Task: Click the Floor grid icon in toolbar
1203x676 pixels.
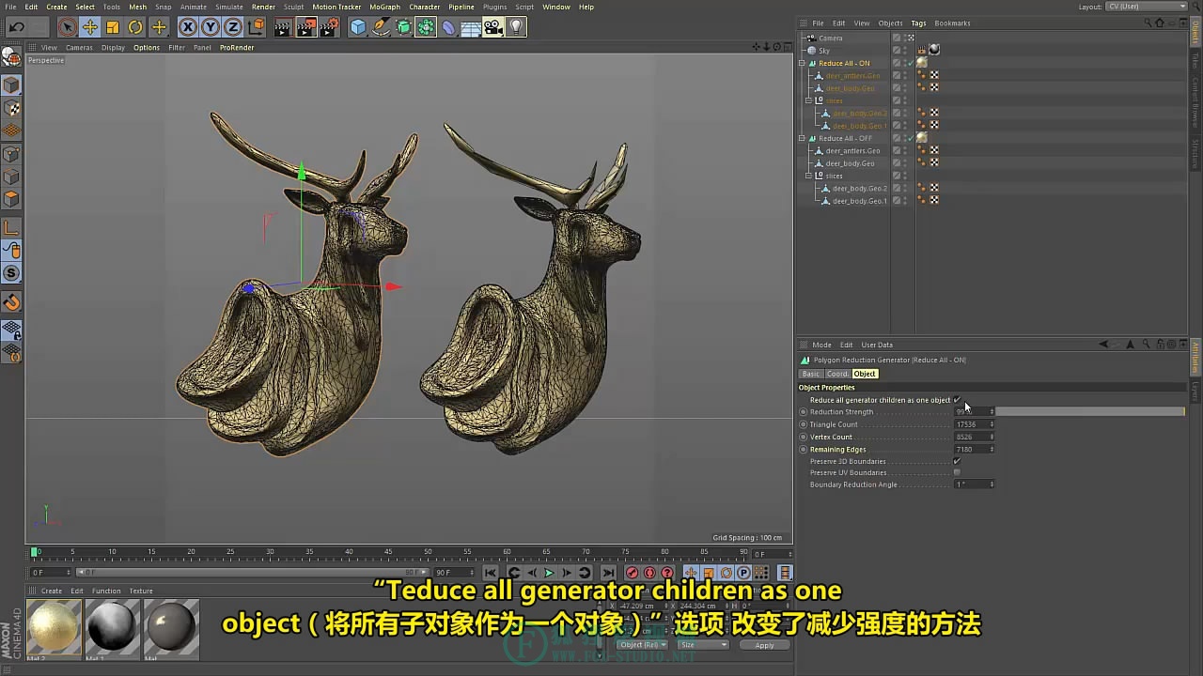Action: click(x=471, y=27)
